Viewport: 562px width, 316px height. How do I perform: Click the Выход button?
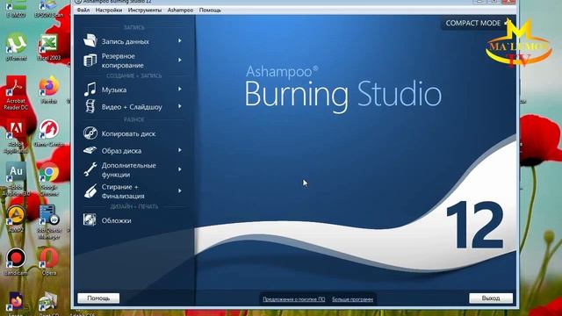[491, 298]
